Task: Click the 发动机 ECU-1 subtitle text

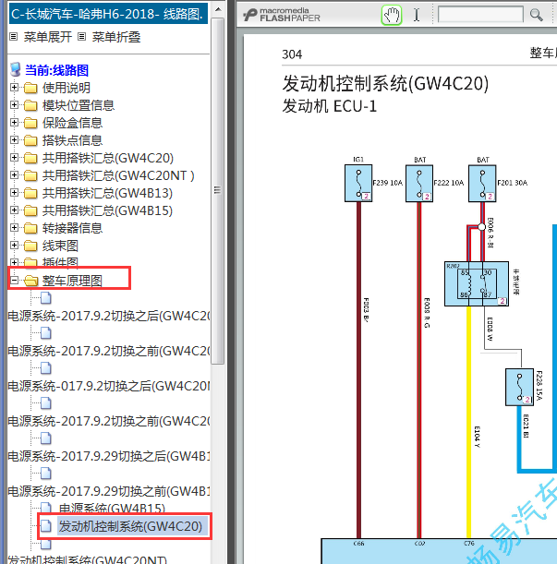Action: (x=330, y=106)
